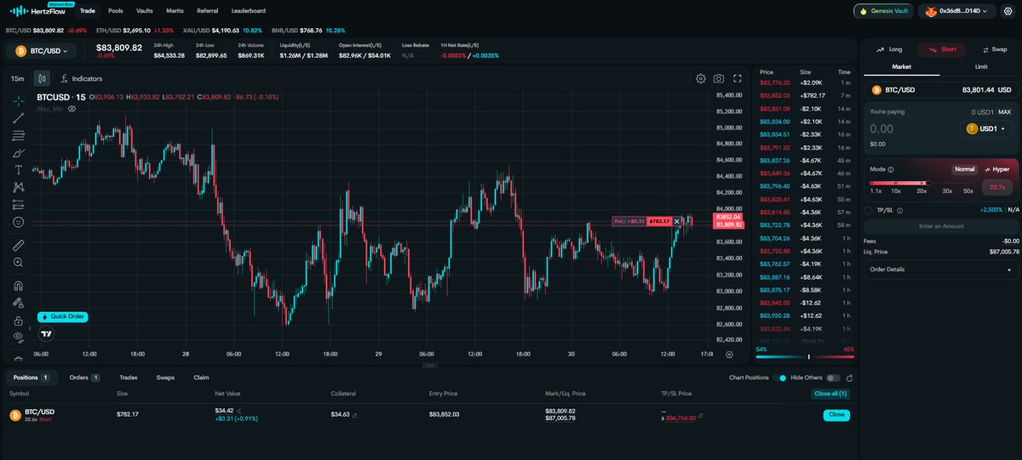Open the chart patterns tool
The image size is (1022, 460).
tap(18, 186)
